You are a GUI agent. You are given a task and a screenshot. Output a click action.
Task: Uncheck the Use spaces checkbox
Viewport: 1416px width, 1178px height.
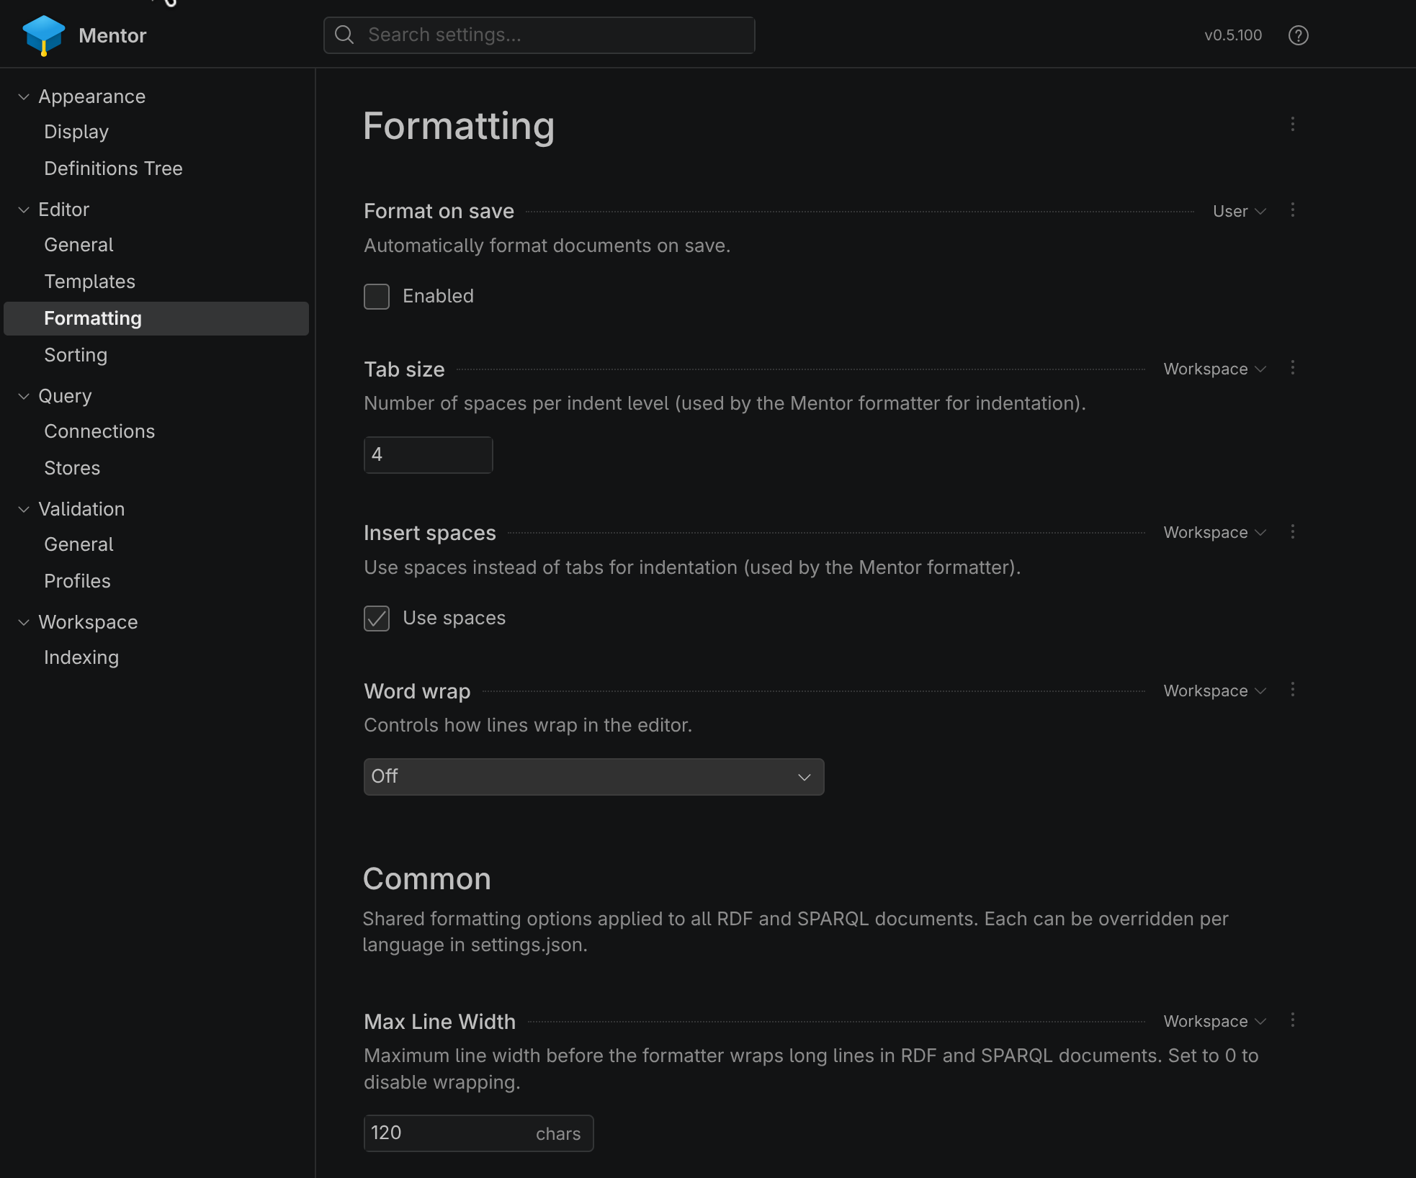click(377, 619)
